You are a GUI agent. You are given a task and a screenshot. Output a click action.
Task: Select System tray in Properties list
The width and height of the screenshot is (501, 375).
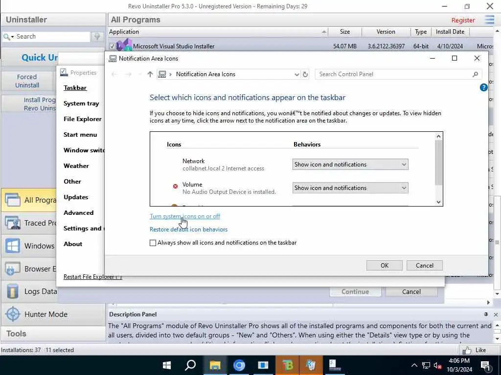[81, 104]
